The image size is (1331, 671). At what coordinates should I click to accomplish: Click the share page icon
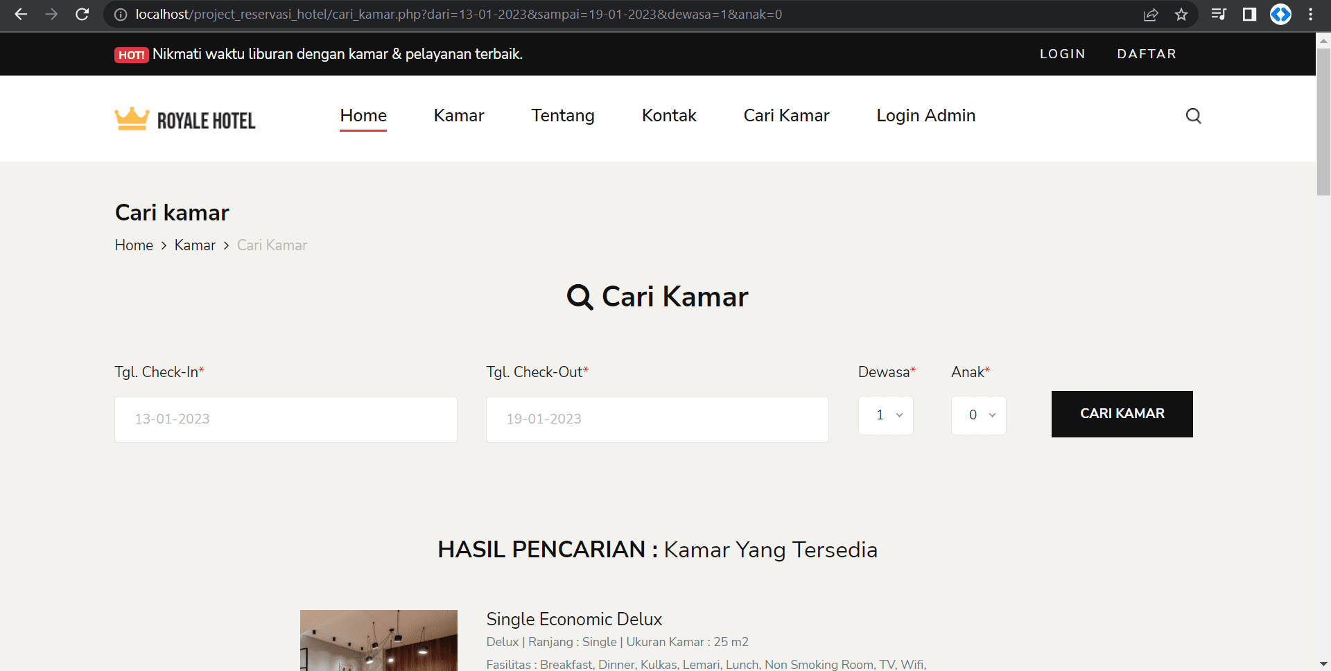click(x=1151, y=15)
